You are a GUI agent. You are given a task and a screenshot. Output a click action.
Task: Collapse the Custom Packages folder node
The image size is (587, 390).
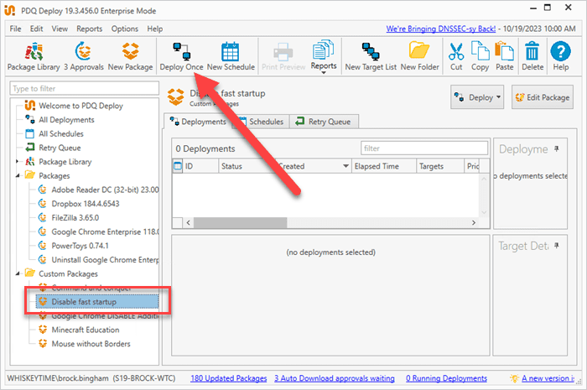pyautogui.click(x=18, y=273)
